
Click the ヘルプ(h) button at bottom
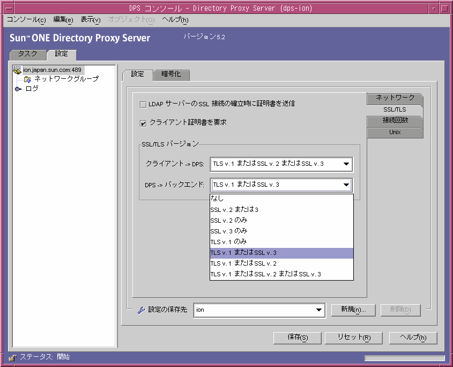click(413, 338)
